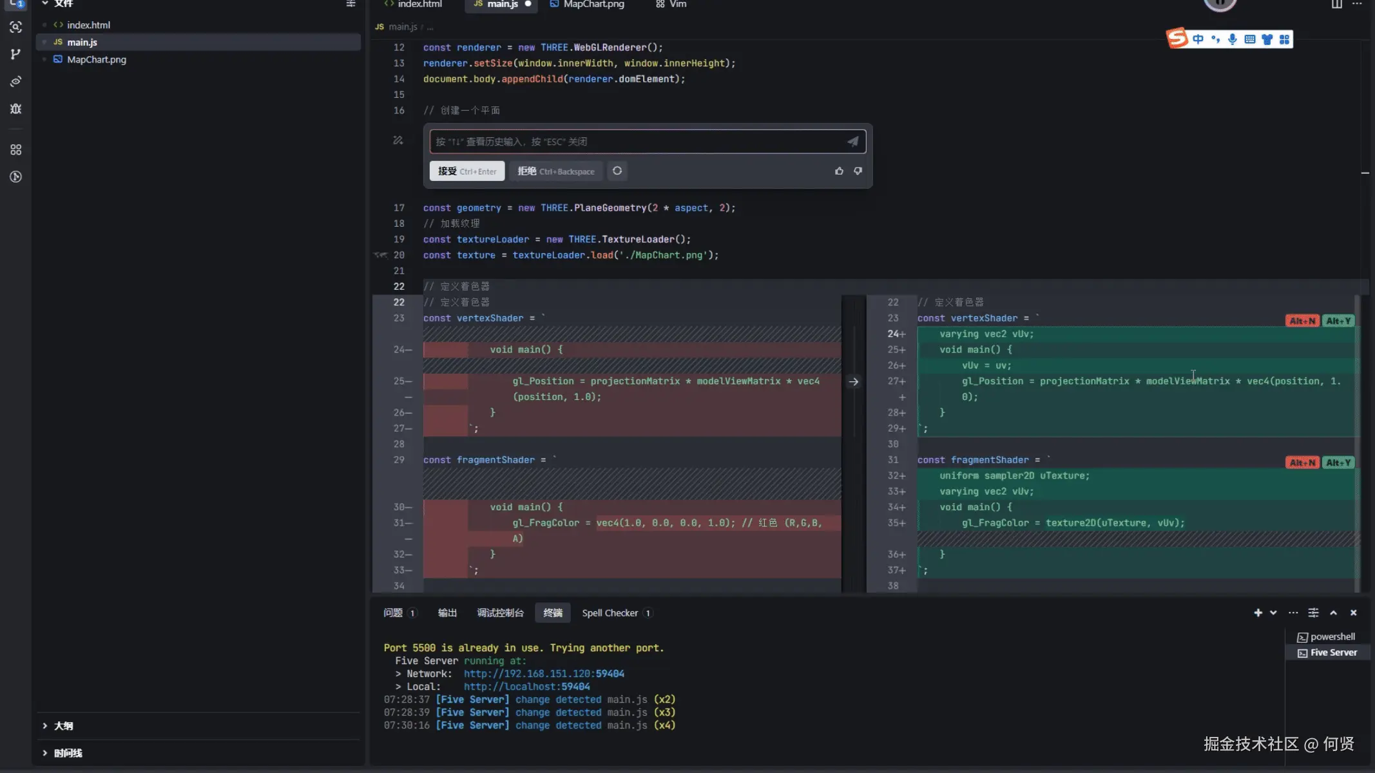Open the localhost:59404 link in terminal
Screen dimensions: 1375x773
pyautogui.click(x=526, y=687)
